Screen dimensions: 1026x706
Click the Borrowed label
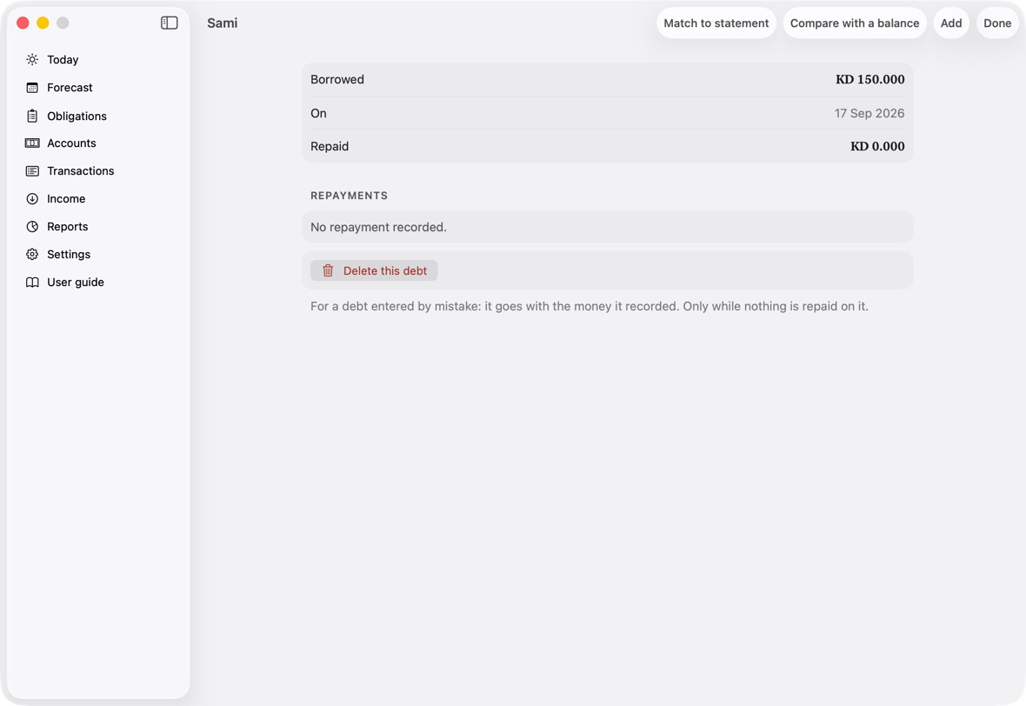pos(337,79)
